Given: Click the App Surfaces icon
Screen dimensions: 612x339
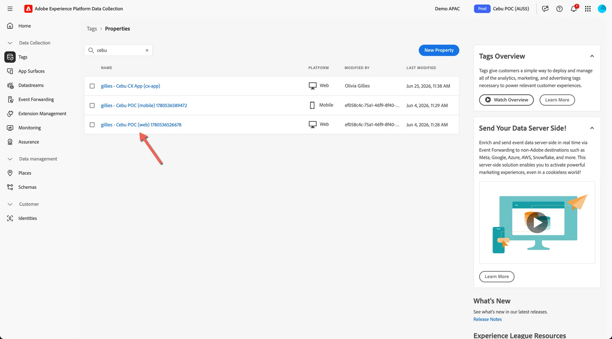Looking at the screenshot, I should click(10, 71).
